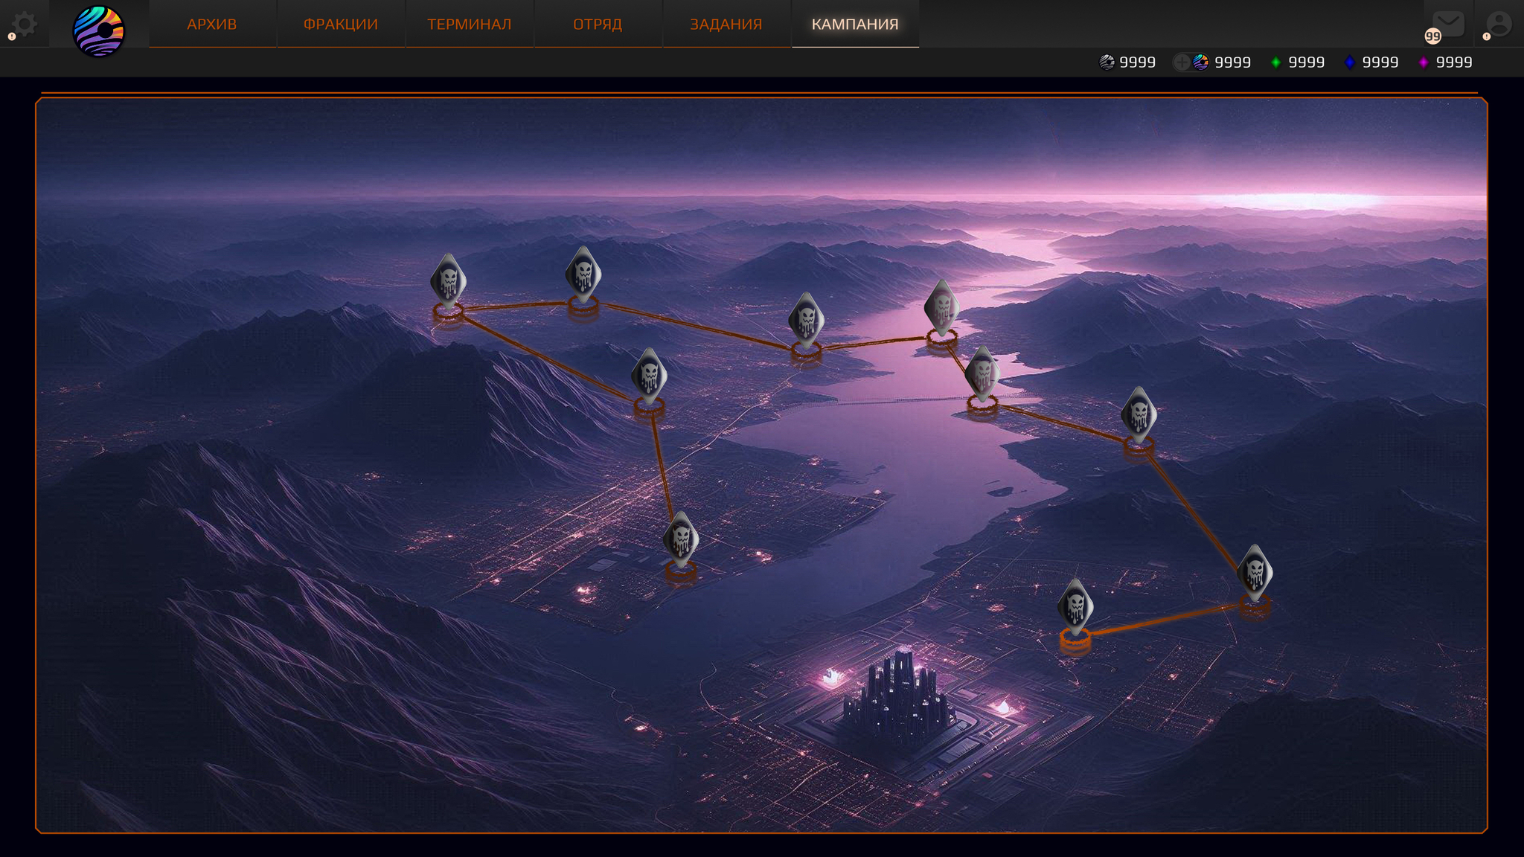Click the 99 unread badge on mail

click(x=1432, y=36)
